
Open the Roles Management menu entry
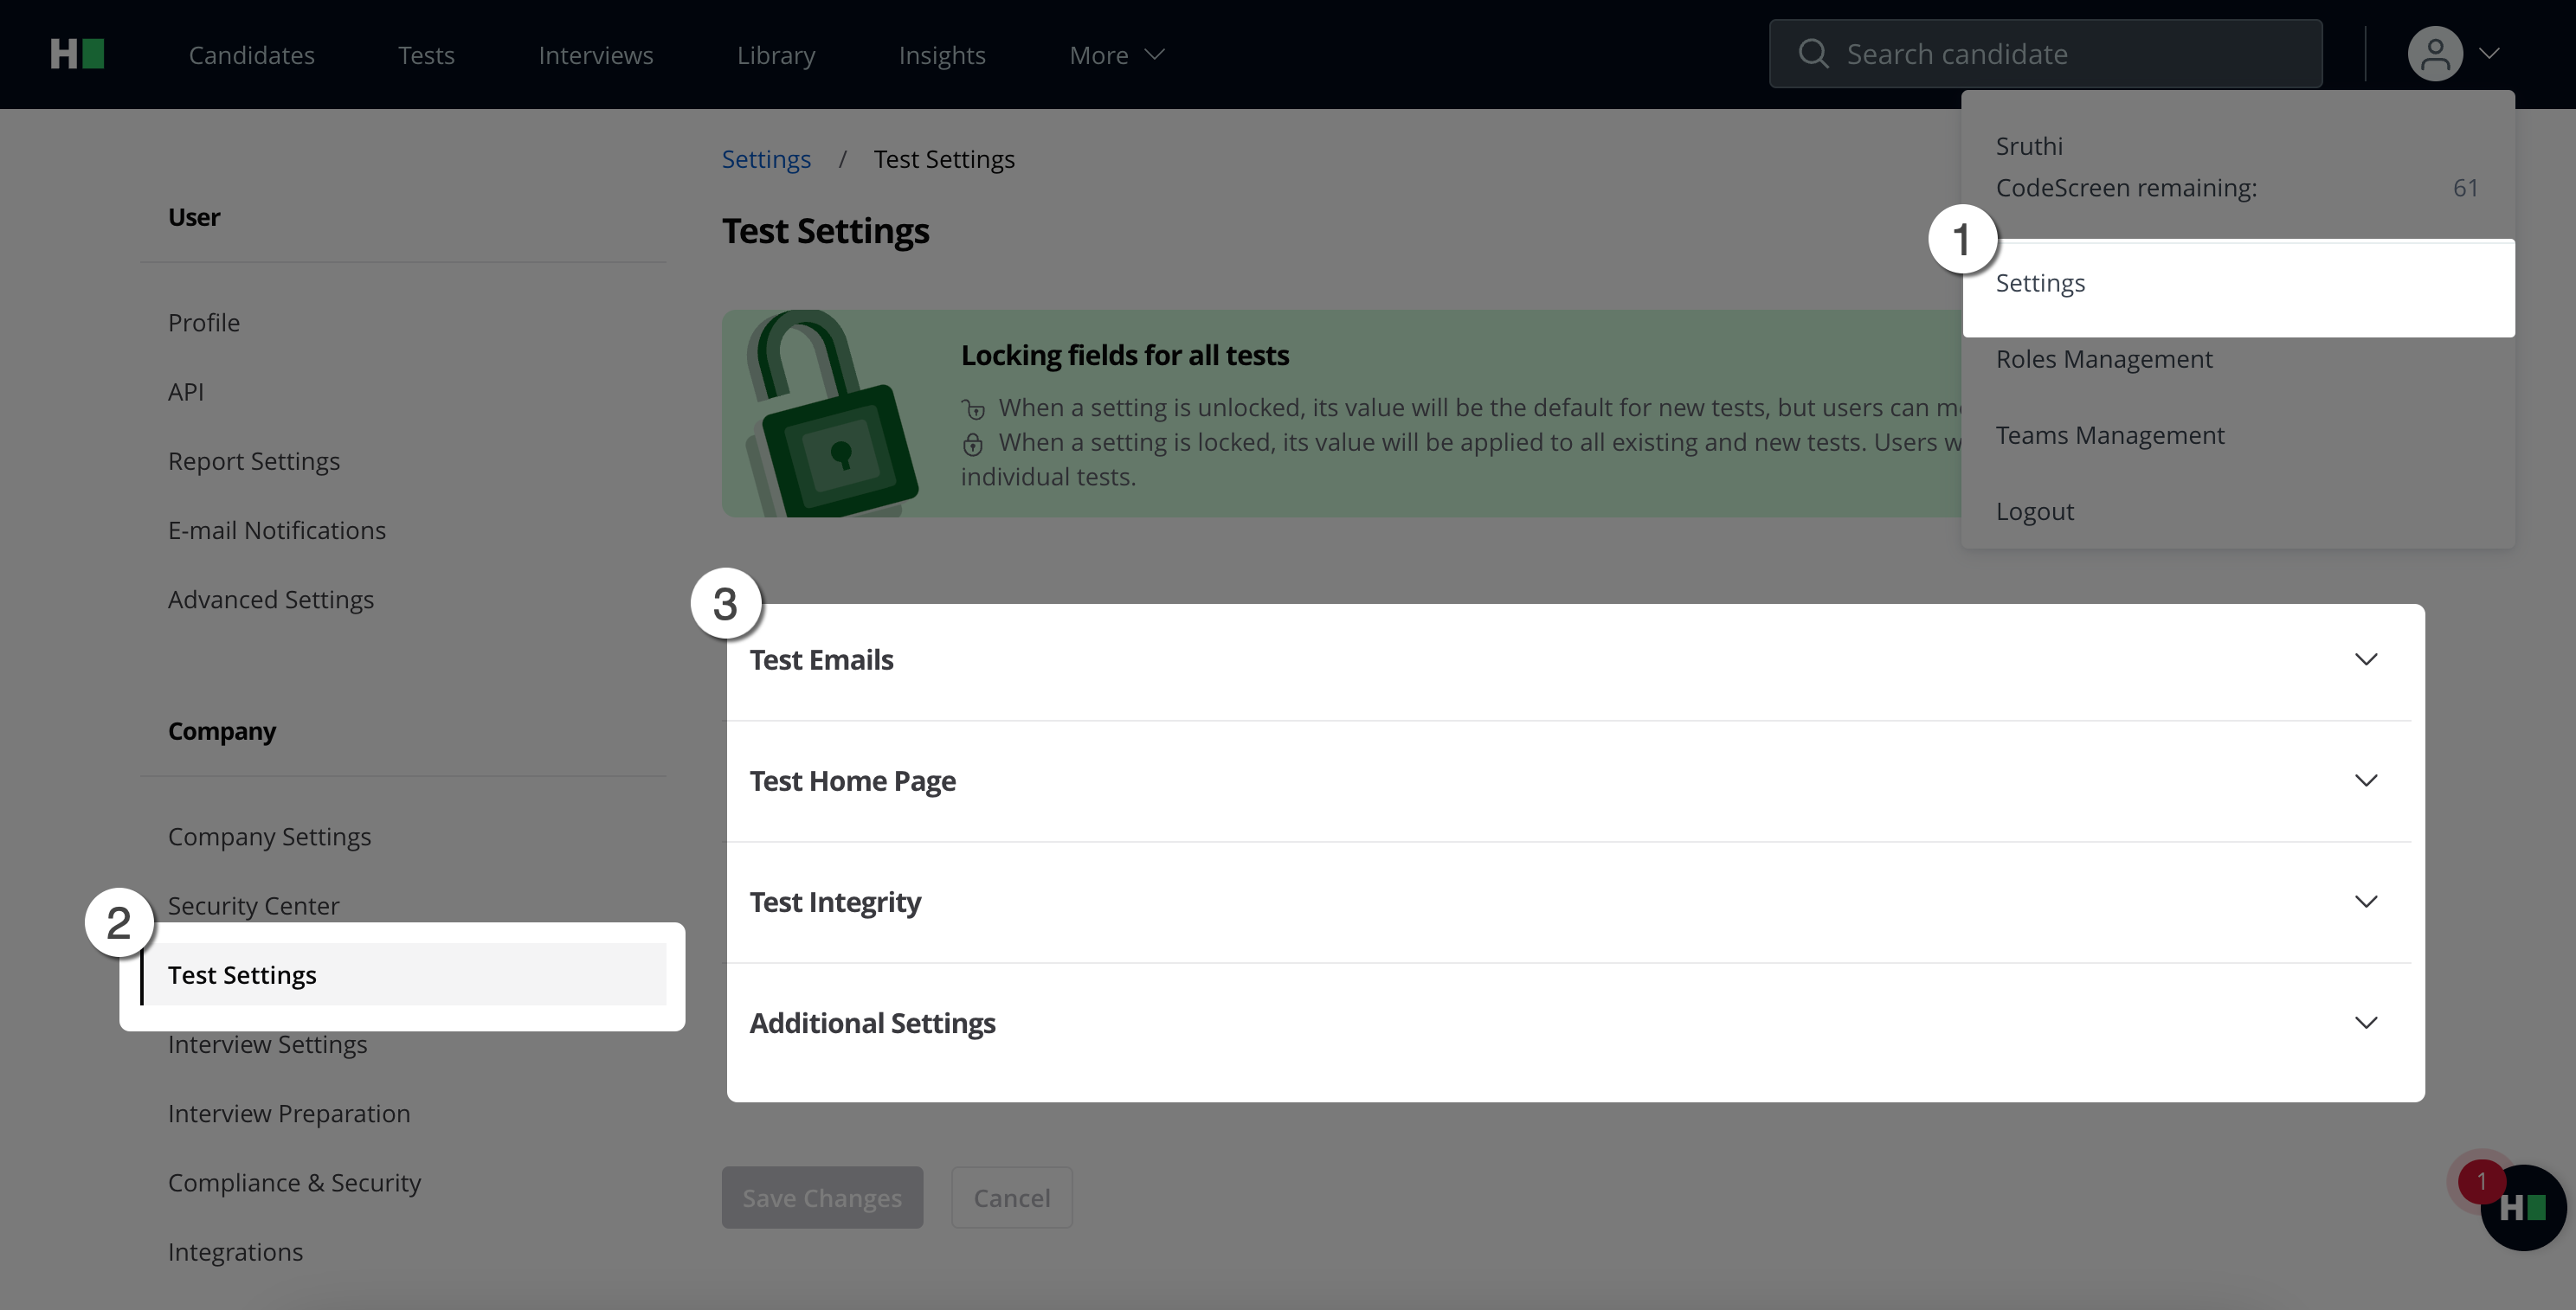(x=2103, y=360)
